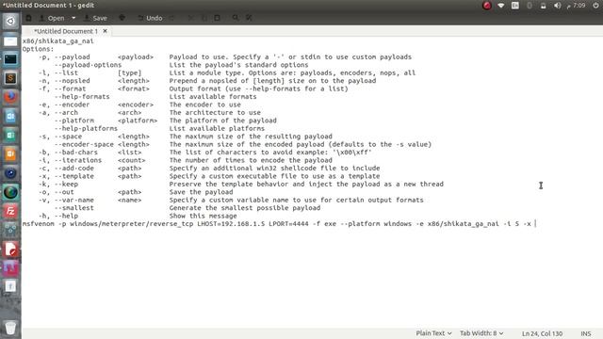Image resolution: width=603 pixels, height=339 pixels.
Task: Open the Trash from the dock
Action: coord(10,328)
